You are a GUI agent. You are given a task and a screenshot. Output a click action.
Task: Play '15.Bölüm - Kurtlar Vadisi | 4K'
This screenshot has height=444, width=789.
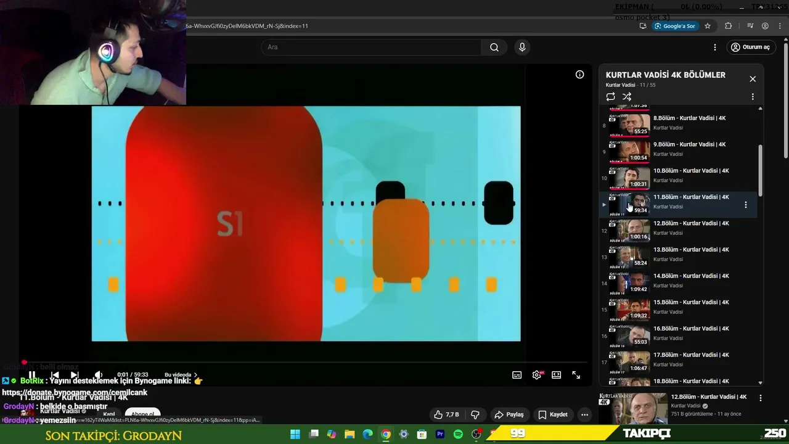tap(691, 302)
